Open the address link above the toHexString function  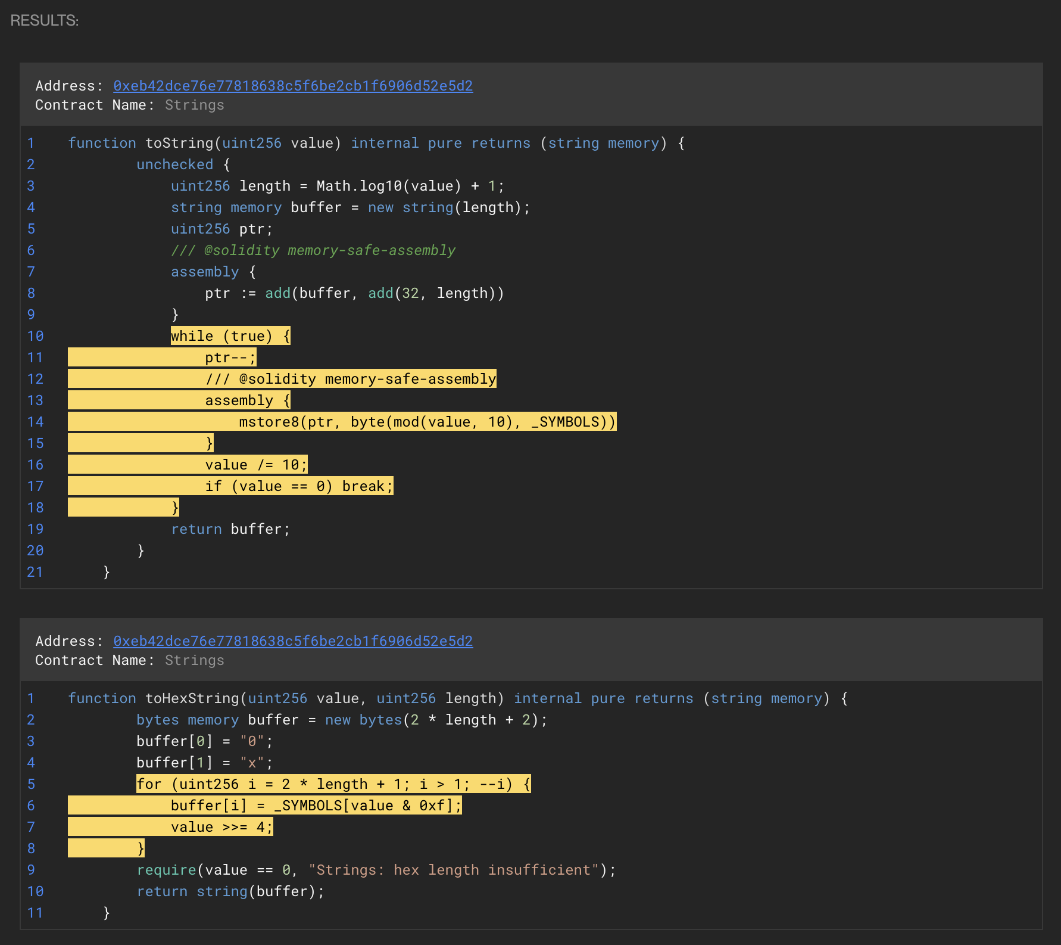click(293, 641)
